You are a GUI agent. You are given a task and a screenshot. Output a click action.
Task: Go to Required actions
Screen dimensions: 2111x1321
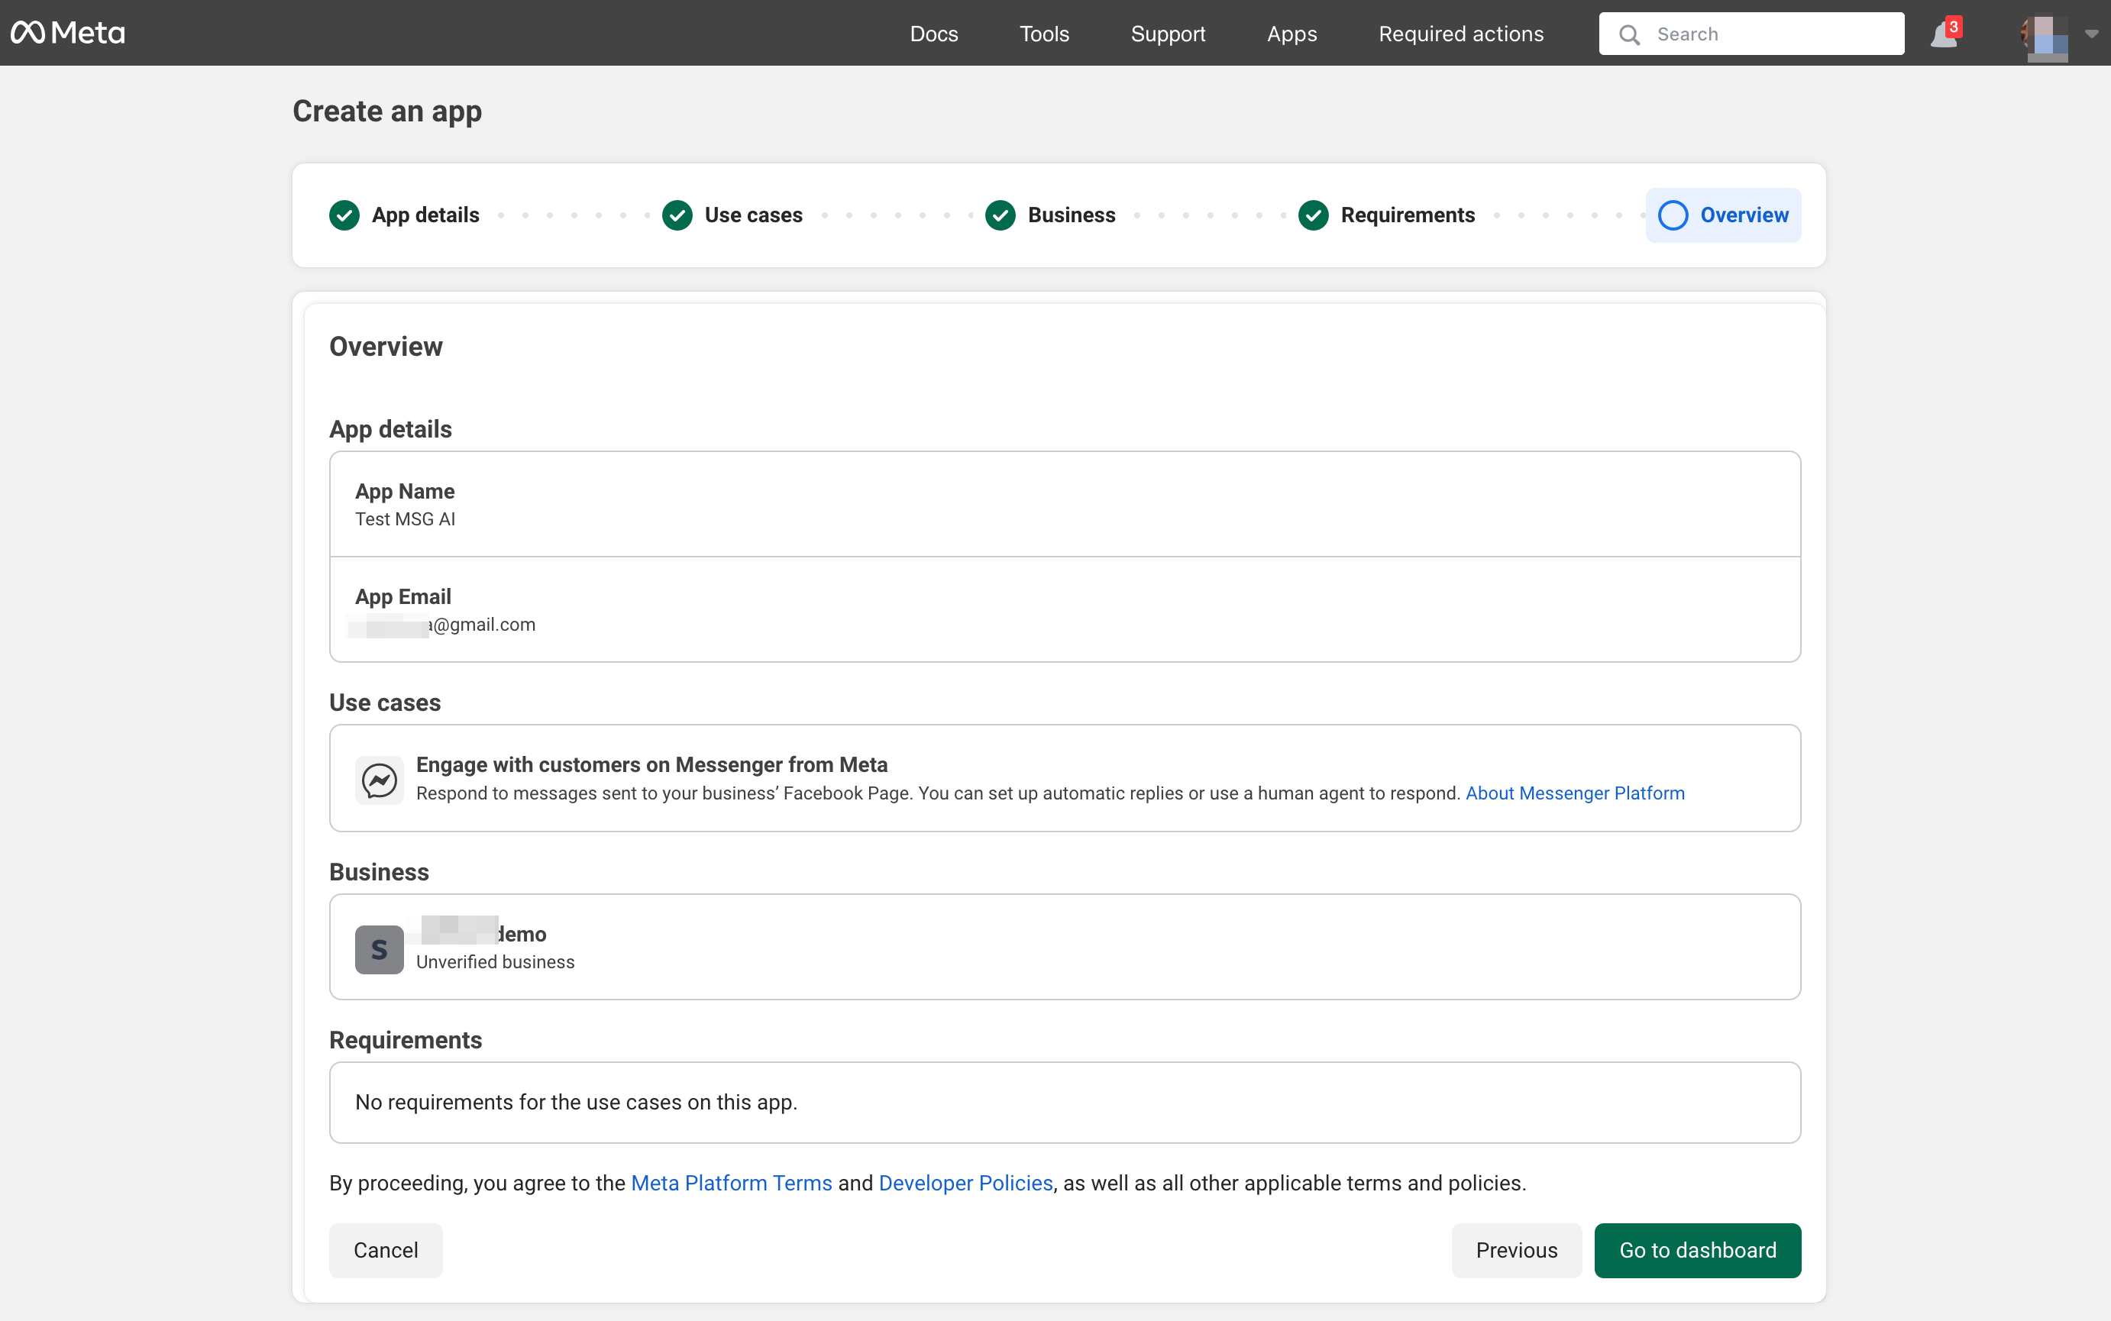1461,34
